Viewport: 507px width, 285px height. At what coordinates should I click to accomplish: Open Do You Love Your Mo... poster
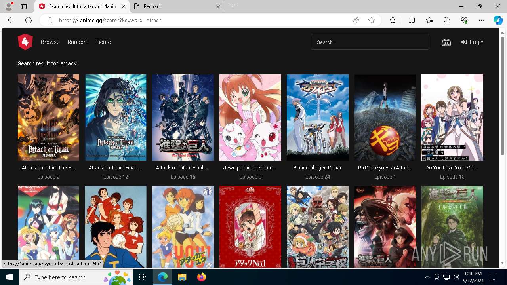coord(452,118)
